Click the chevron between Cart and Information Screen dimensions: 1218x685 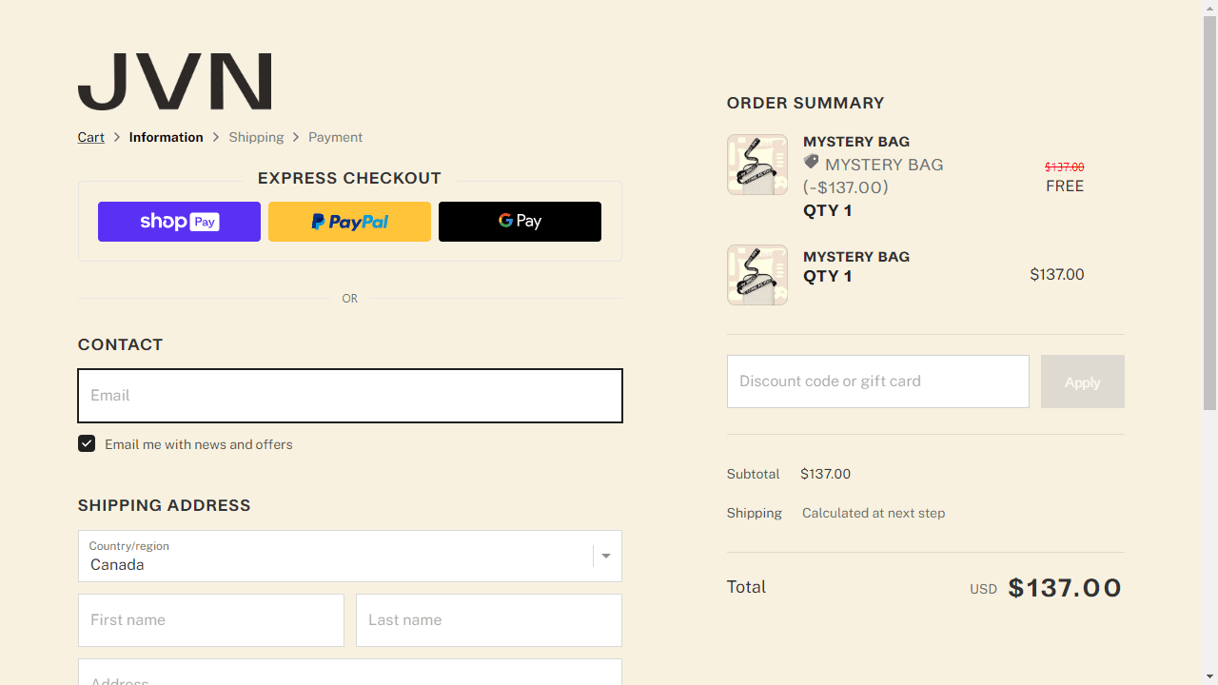[117, 137]
